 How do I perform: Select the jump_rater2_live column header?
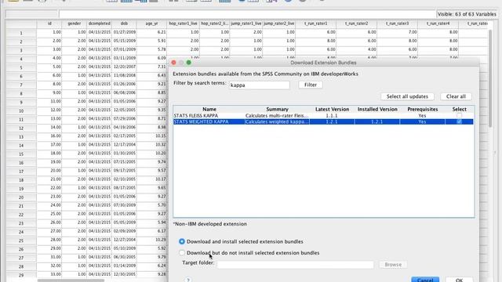279,23
